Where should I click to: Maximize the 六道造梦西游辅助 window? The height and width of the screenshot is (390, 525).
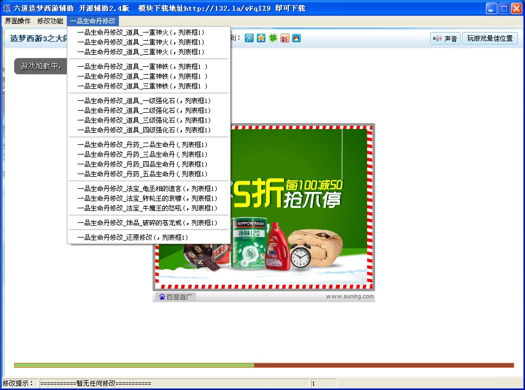504,8
